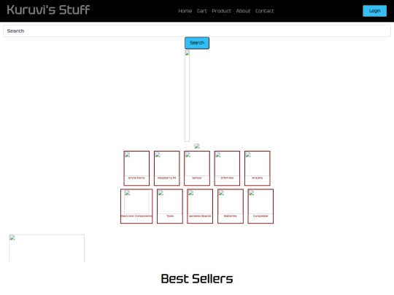Click the broken image above Best Sellers
The image size is (394, 295).
[x=47, y=248]
